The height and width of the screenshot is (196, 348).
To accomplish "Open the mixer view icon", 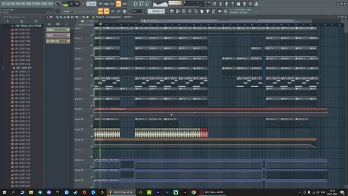I will tap(190, 11).
